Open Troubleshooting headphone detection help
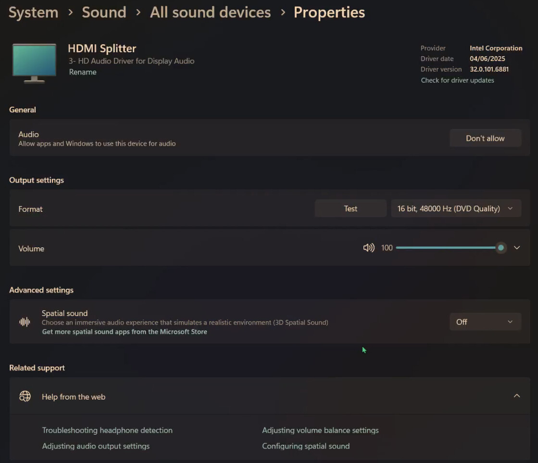 pyautogui.click(x=107, y=430)
